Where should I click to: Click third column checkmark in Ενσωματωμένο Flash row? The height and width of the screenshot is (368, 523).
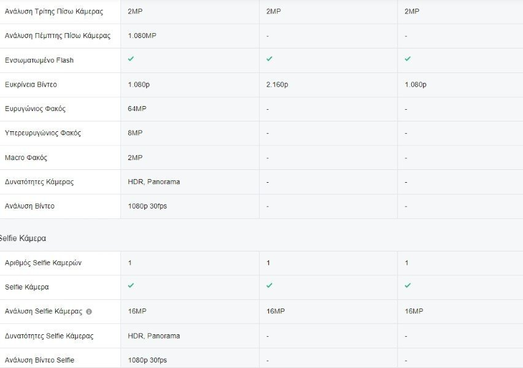408,59
